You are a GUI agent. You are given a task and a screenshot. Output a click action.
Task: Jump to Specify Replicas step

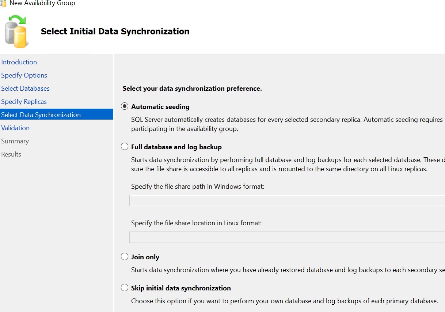coord(24,102)
